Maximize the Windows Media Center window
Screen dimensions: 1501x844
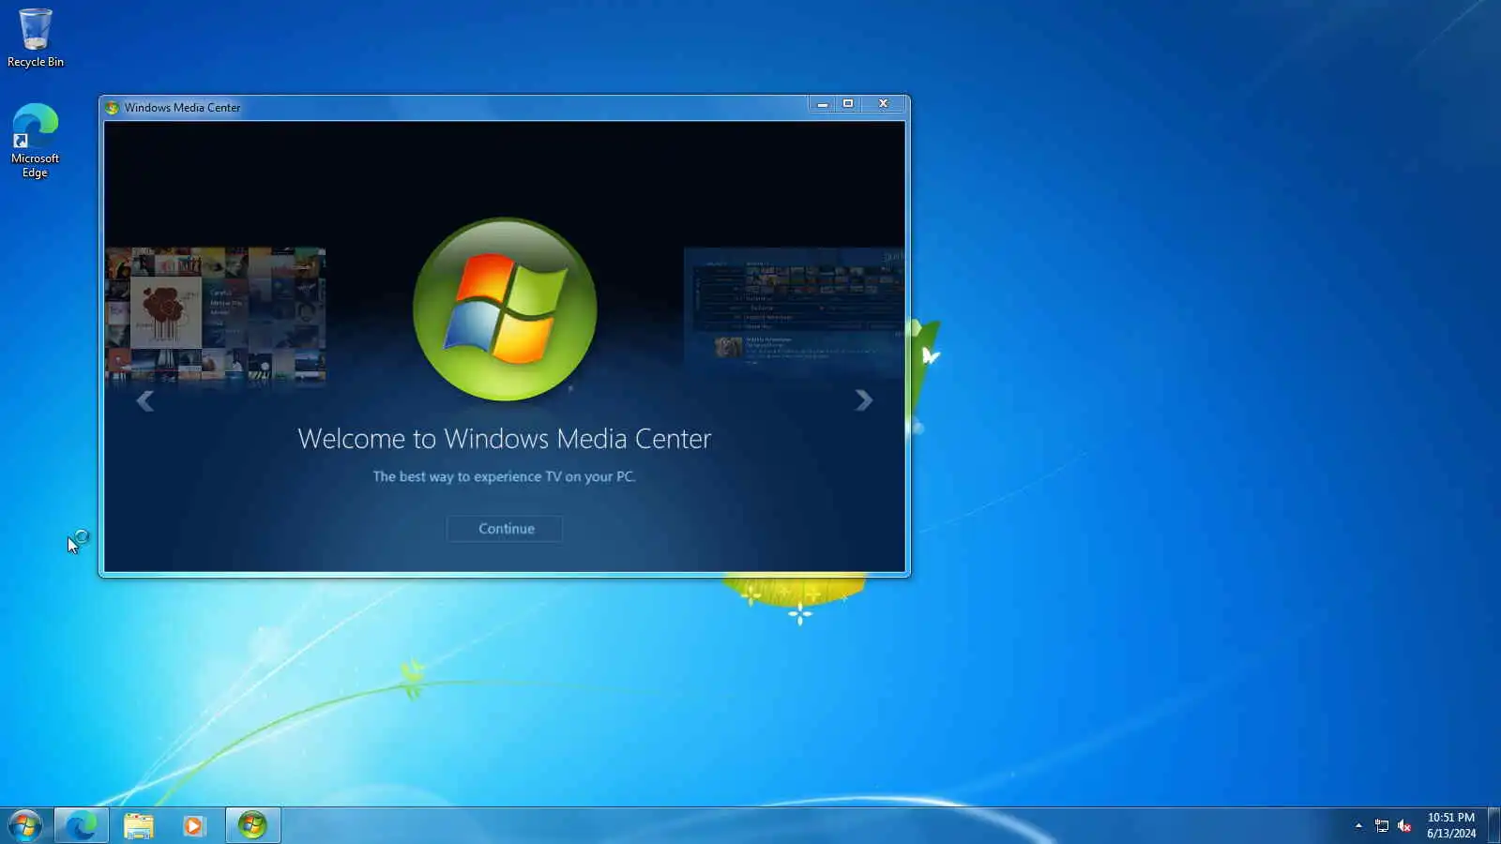point(848,104)
